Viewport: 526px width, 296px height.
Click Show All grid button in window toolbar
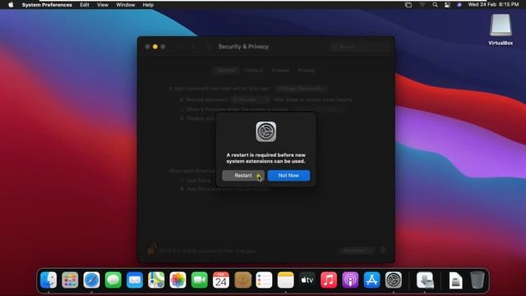[208, 47]
